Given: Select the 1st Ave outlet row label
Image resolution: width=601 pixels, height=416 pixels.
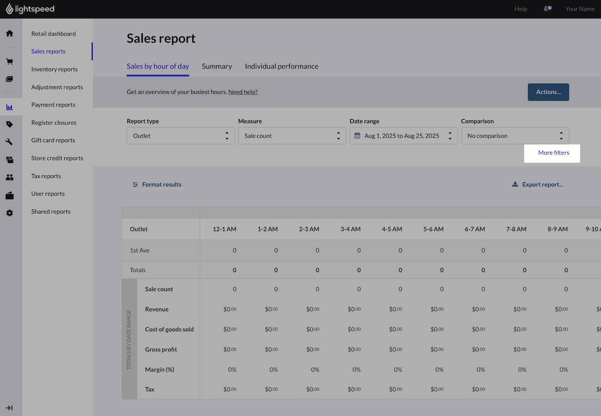Looking at the screenshot, I should pos(139,250).
